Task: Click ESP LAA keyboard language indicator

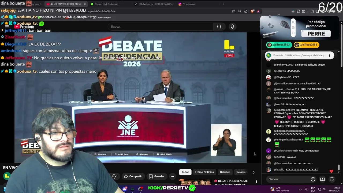Action: 313,189
